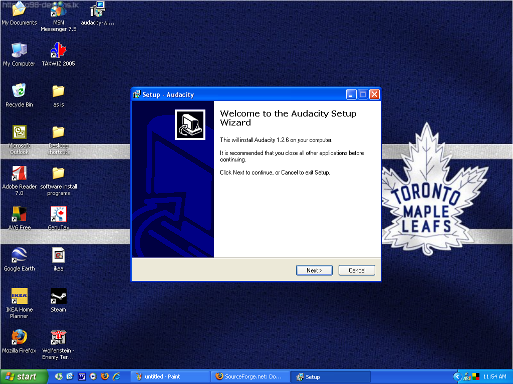
Task: Switch to SourceForge.net Firefox window in the taskbar
Action: (250, 377)
